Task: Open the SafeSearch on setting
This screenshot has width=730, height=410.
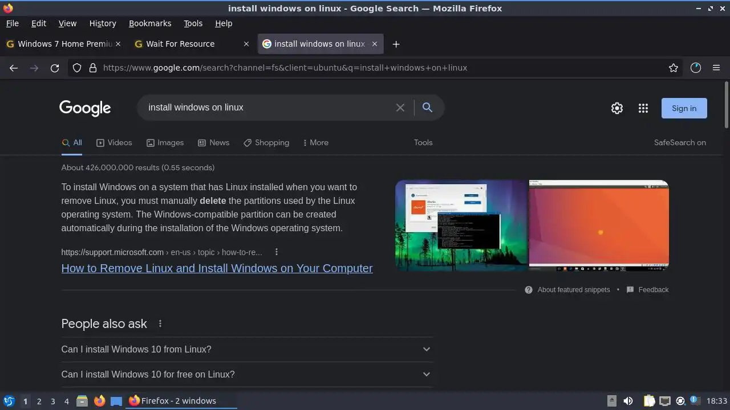Action: tap(680, 143)
